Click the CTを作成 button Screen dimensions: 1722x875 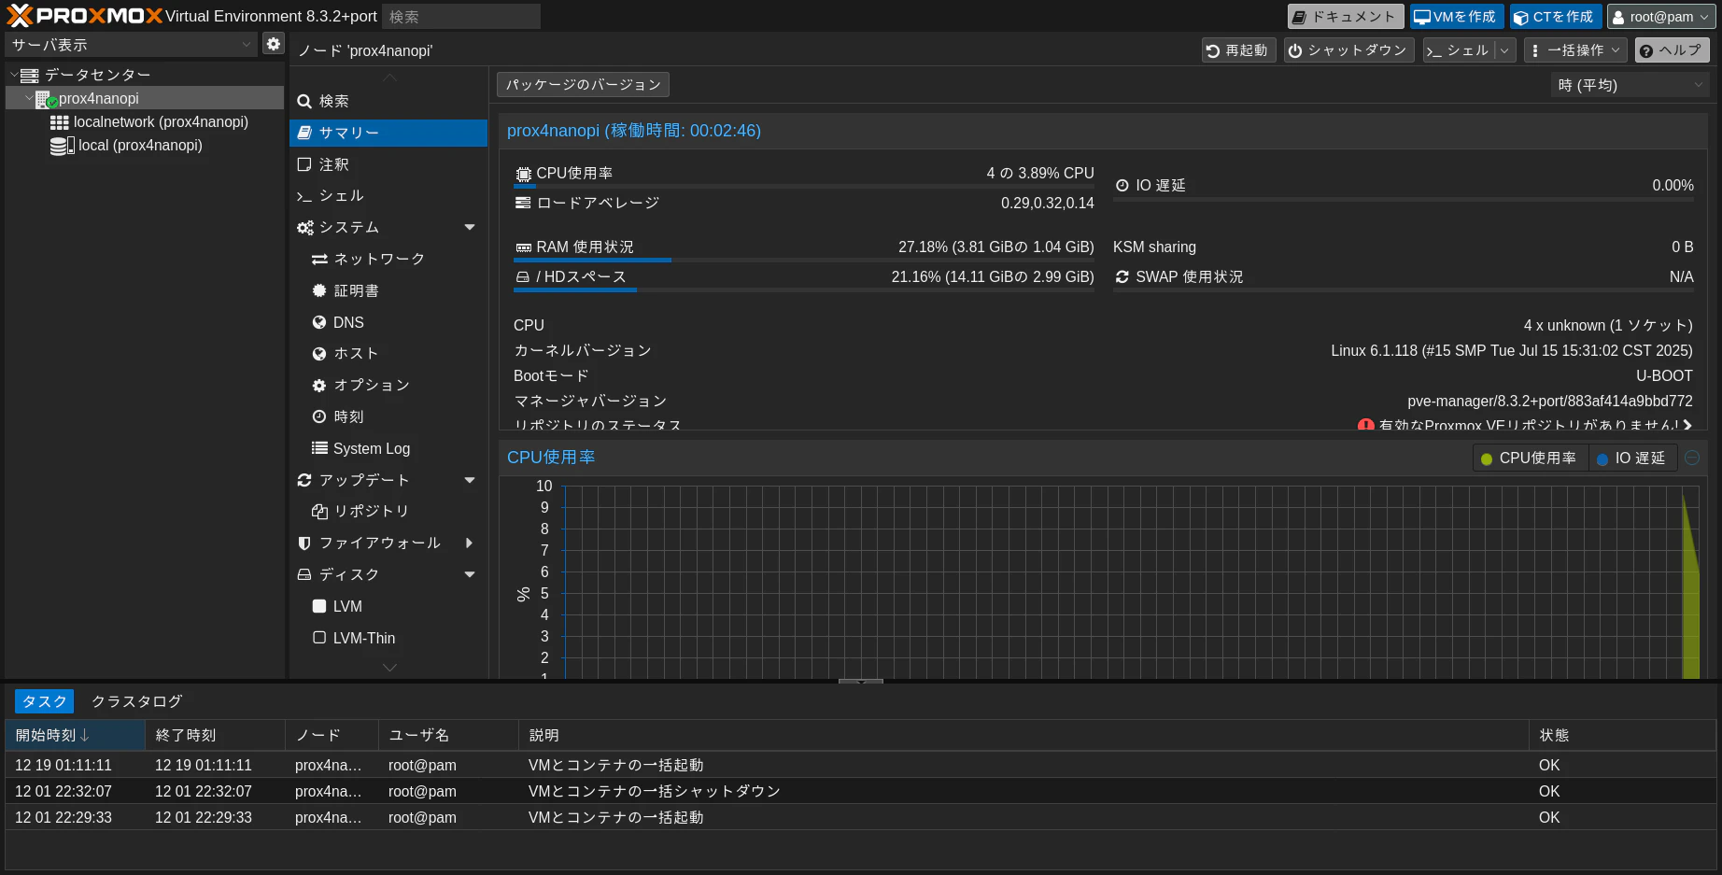click(1555, 17)
